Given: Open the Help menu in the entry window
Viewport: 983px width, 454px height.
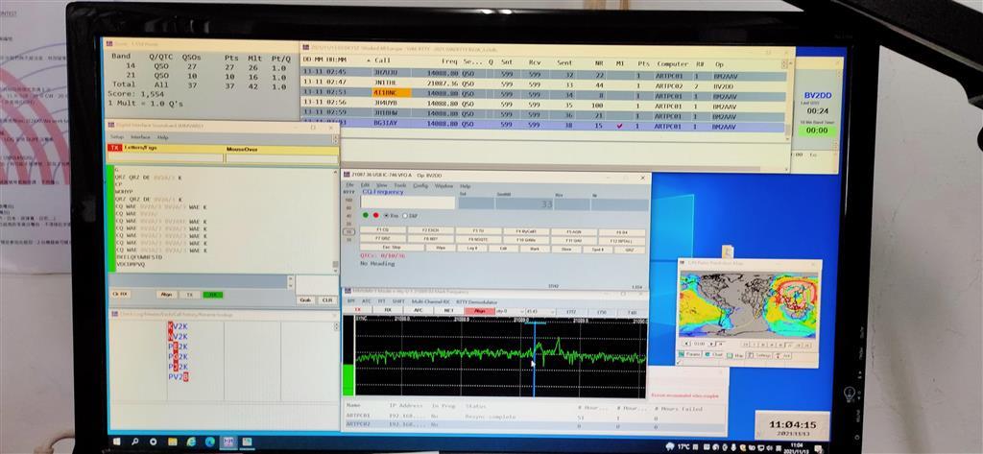Looking at the screenshot, I should pyautogui.click(x=466, y=185).
